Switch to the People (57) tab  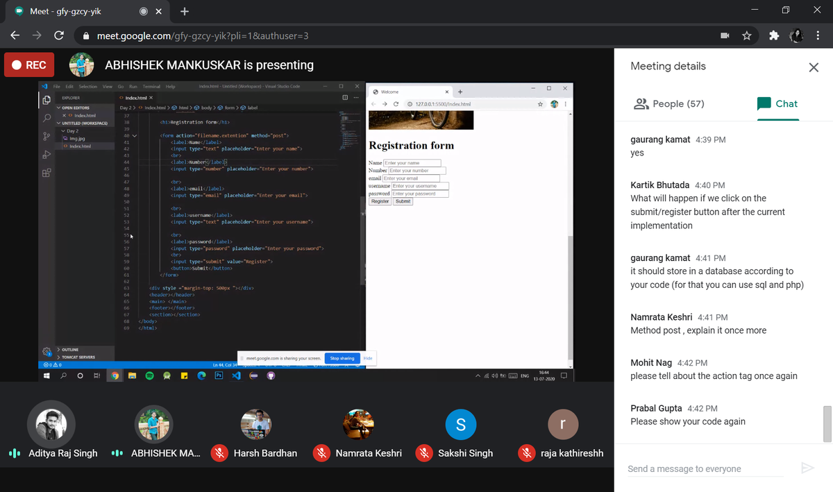669,103
